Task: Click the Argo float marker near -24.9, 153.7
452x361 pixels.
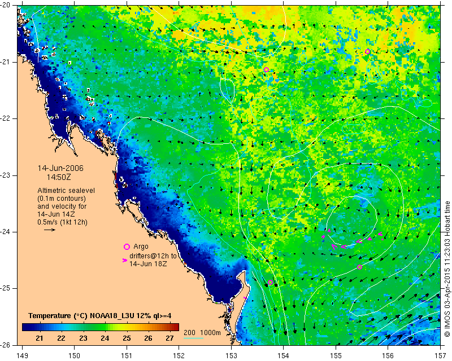Action: point(270,283)
